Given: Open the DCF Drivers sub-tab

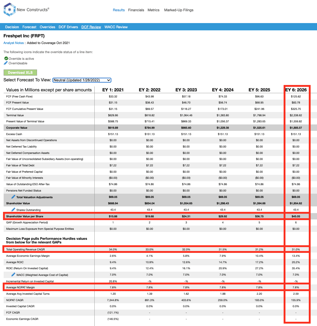Looking at the screenshot, I should (x=68, y=27).
